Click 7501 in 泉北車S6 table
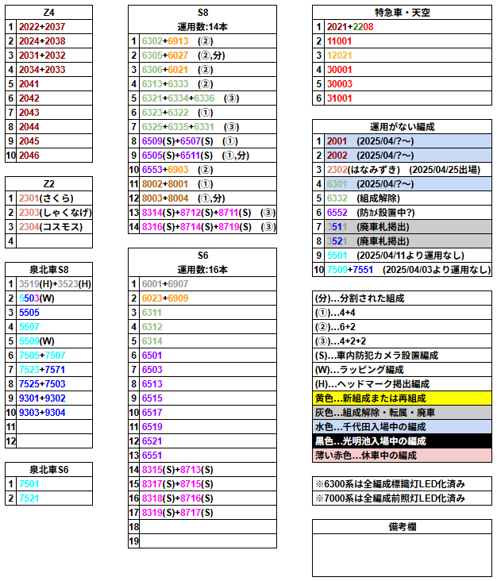Image resolution: width=497 pixels, height=581 pixels. tap(54, 484)
